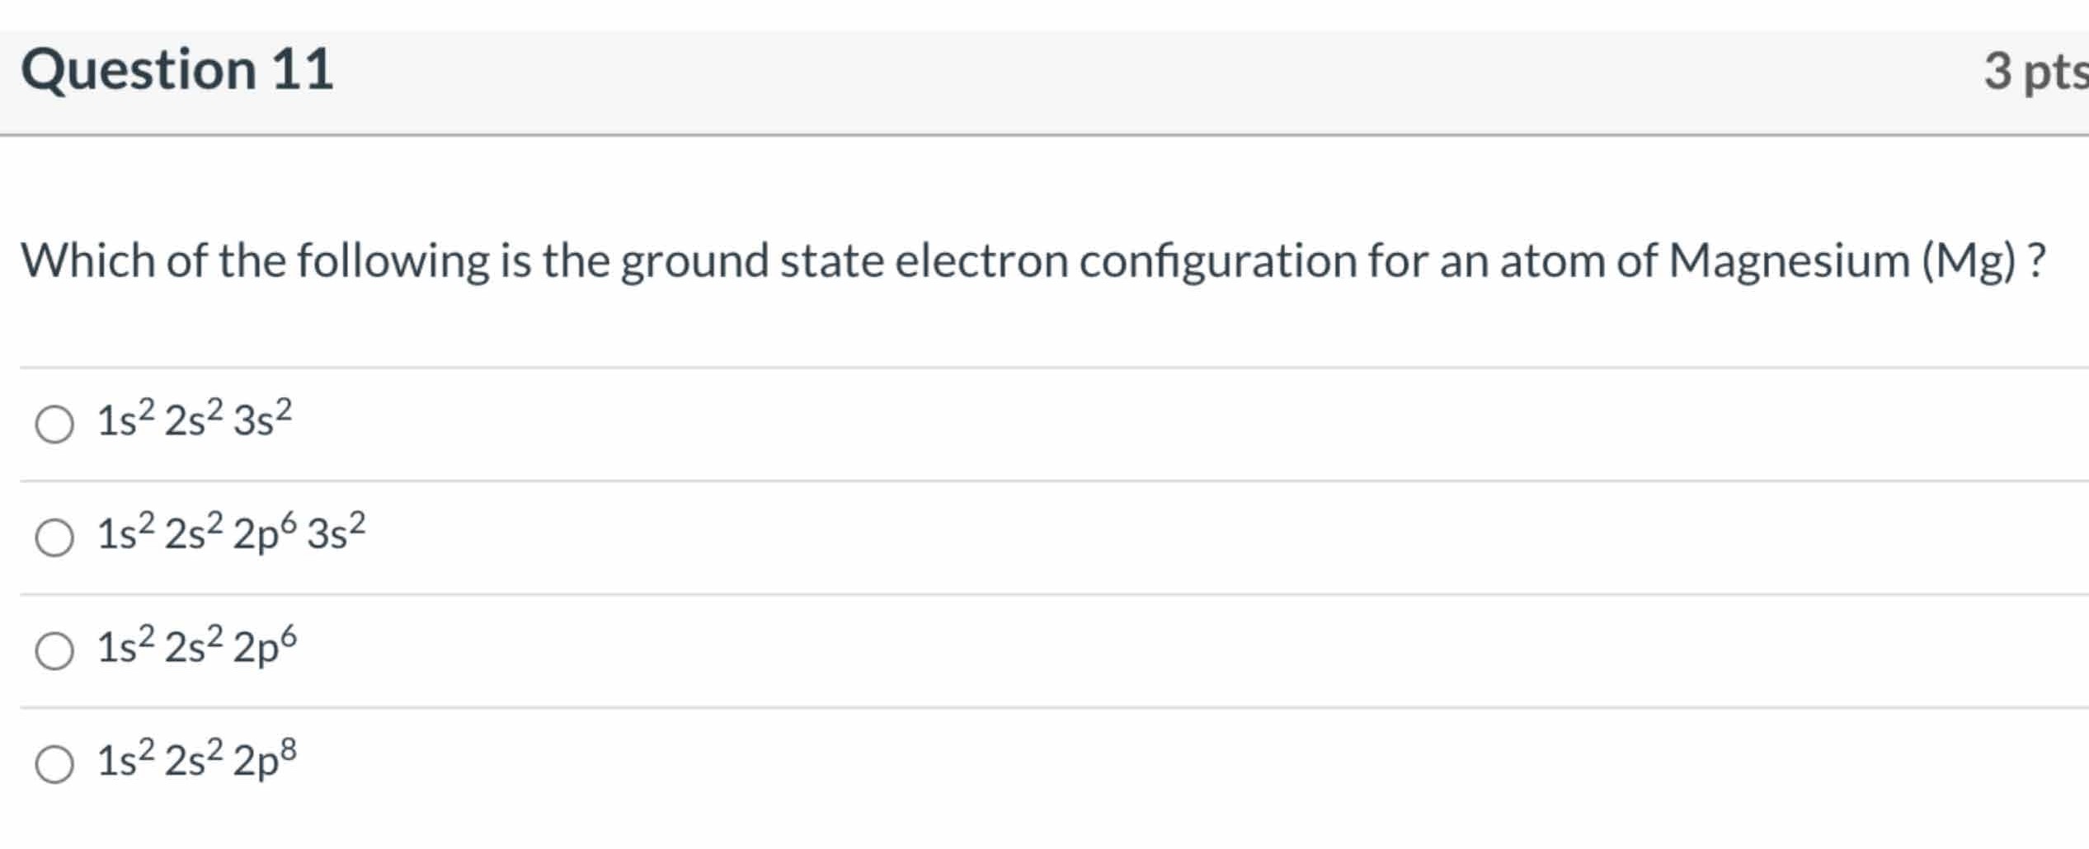
Task: Click the answer label text "1s² 2s² 2p⁸"
Action: (x=196, y=760)
